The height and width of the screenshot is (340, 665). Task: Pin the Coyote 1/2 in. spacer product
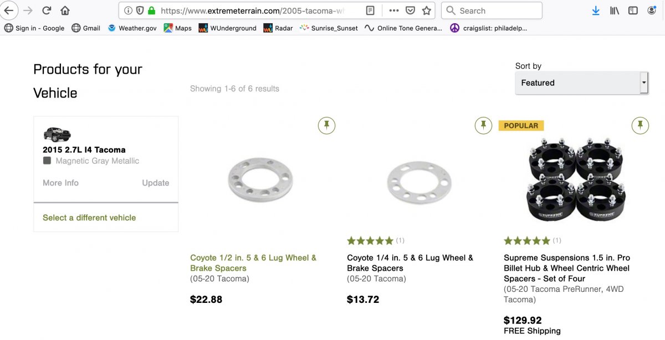326,126
